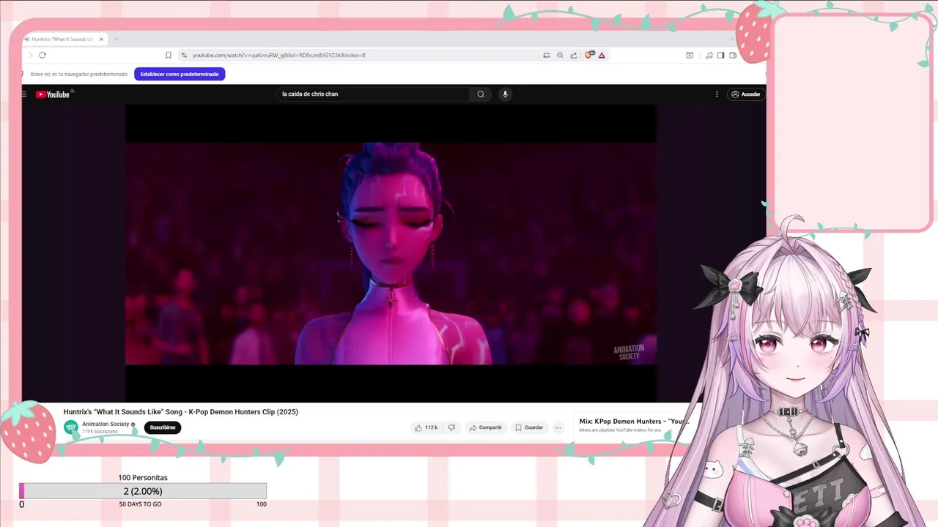The height and width of the screenshot is (527, 938).
Task: Subscribe with the Suscribirse button
Action: tap(163, 427)
